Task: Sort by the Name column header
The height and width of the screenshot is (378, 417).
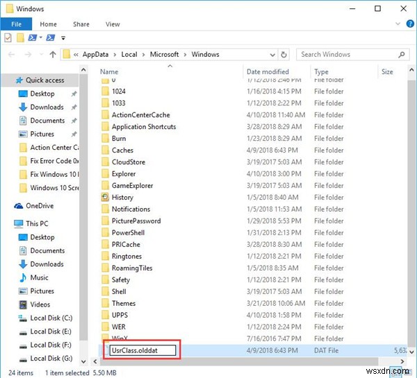Action: tap(109, 71)
